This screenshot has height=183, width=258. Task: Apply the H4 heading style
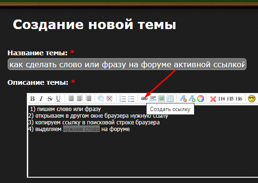pyautogui.click(x=222, y=99)
